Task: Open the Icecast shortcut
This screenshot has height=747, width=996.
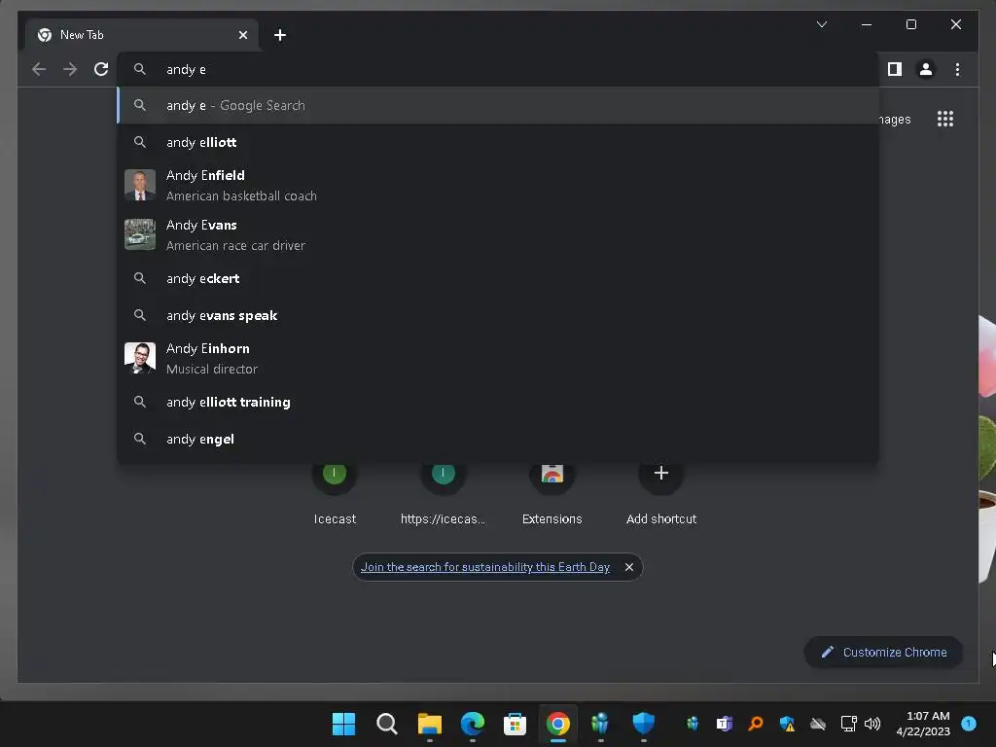Action: tap(335, 495)
